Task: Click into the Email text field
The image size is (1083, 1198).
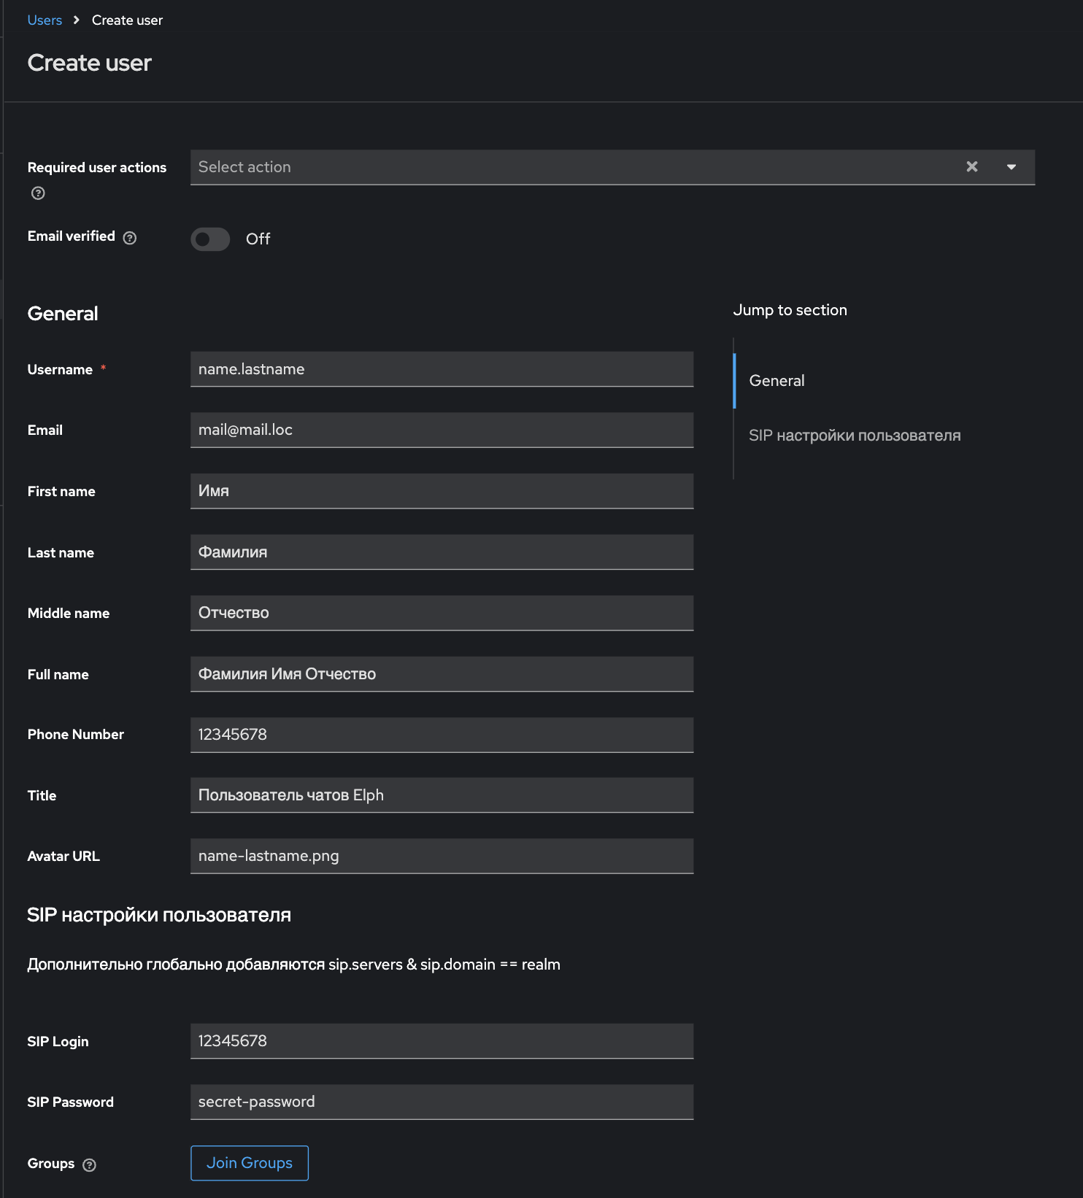Action: 442,430
